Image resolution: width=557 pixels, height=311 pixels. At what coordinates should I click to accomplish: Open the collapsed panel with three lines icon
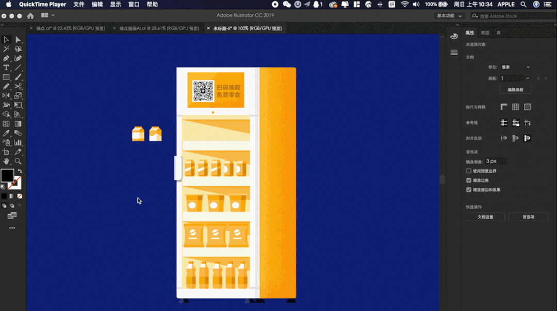(x=454, y=52)
